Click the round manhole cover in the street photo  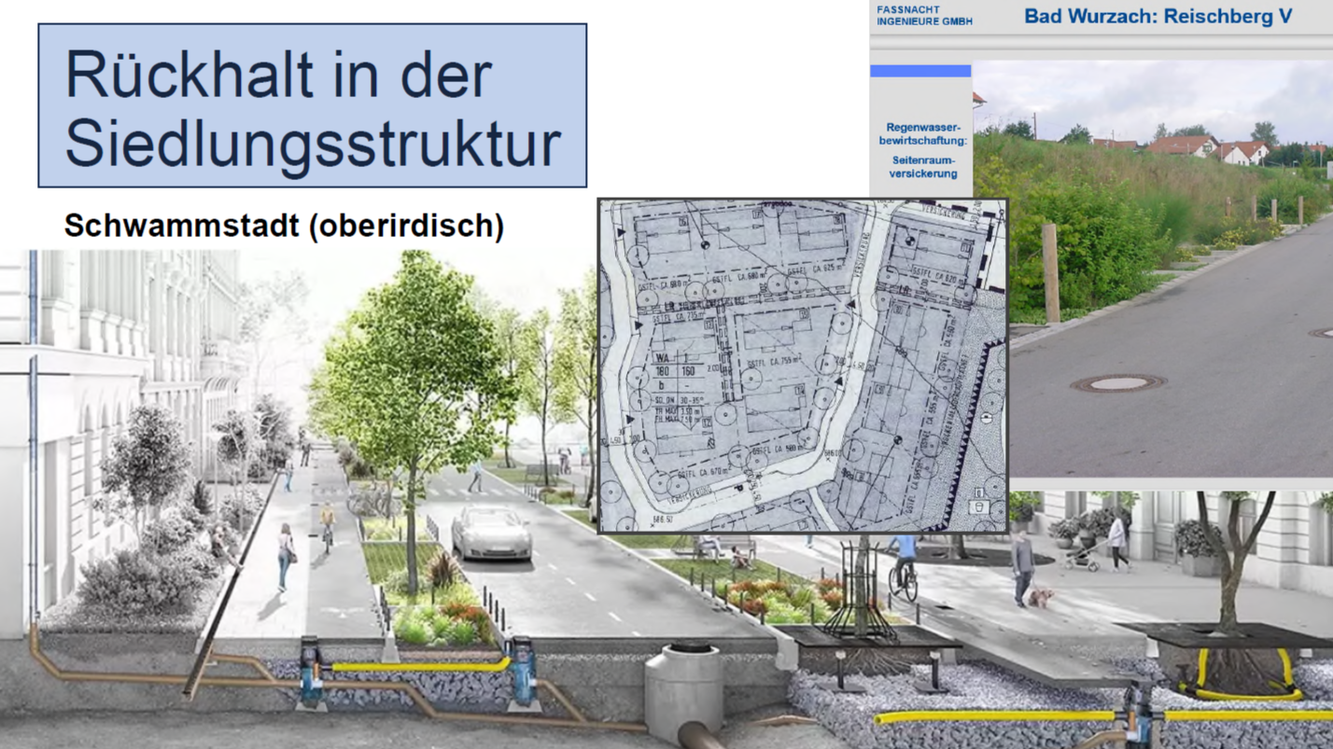(1117, 382)
